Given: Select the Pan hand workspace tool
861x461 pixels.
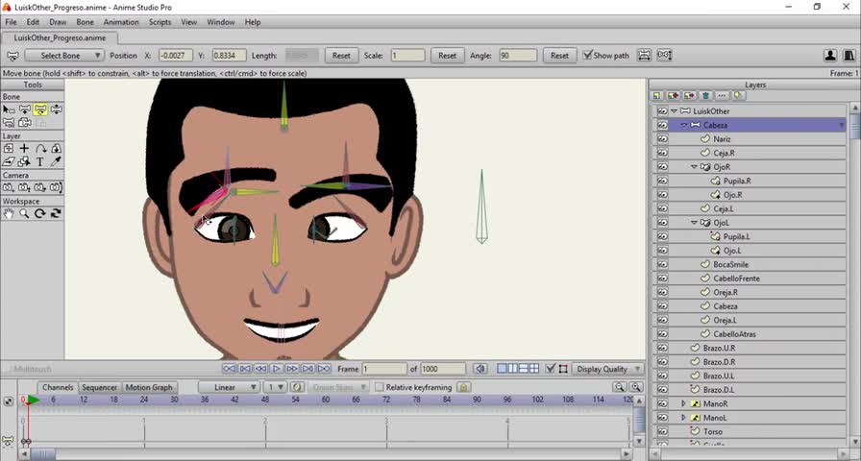Looking at the screenshot, I should (9, 213).
